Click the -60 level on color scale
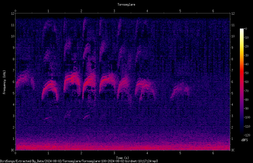The height and width of the screenshot is (163, 253). tap(246, 82)
